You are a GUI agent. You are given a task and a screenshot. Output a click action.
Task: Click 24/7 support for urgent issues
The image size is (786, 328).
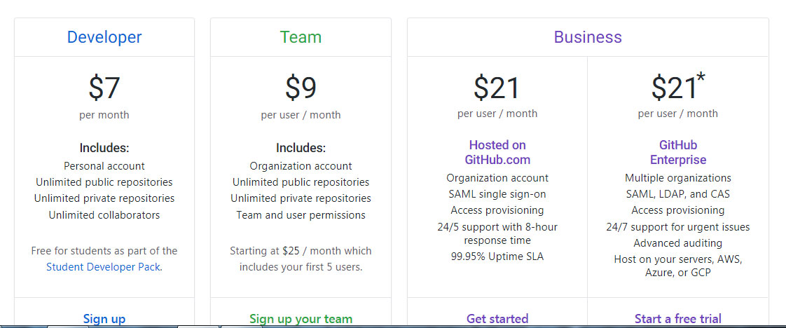pos(677,227)
